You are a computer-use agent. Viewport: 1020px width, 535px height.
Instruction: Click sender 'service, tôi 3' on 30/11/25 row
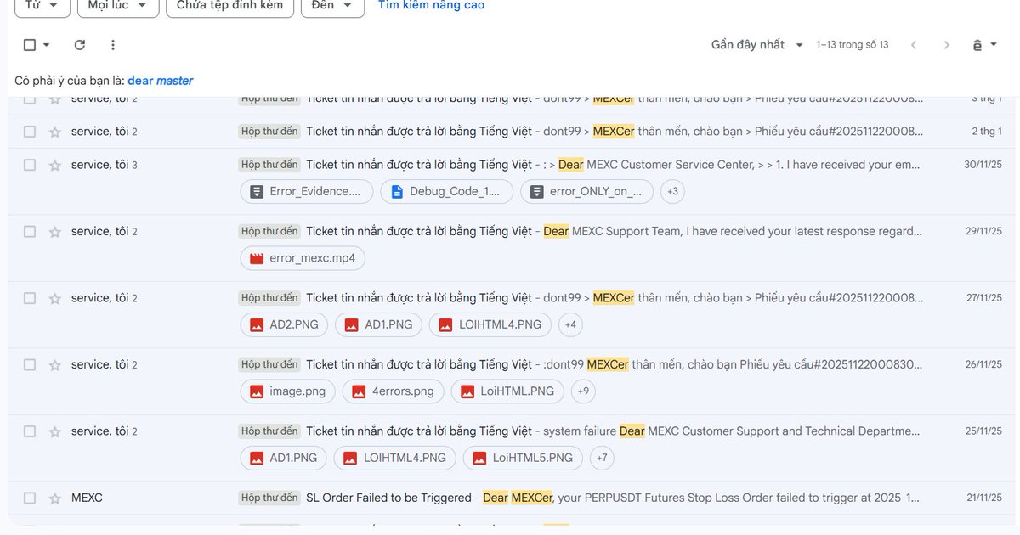pyautogui.click(x=105, y=165)
